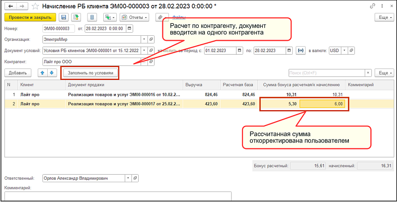Click the Добавить button

tap(18, 73)
